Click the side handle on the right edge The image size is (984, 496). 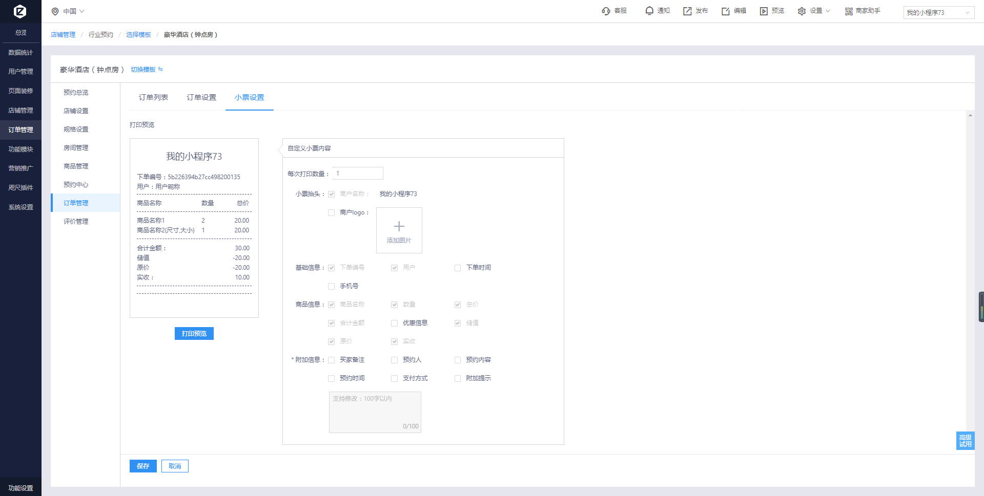pos(981,307)
